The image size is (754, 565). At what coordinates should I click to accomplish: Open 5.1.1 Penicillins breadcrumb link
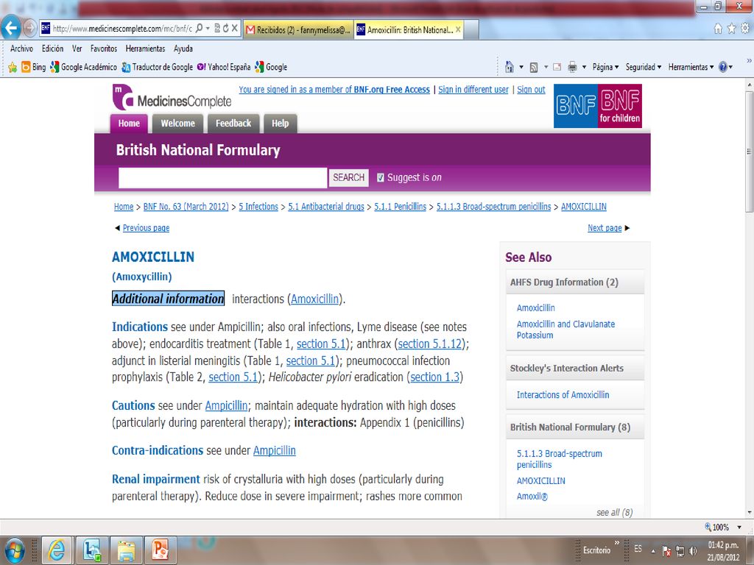pyautogui.click(x=400, y=207)
